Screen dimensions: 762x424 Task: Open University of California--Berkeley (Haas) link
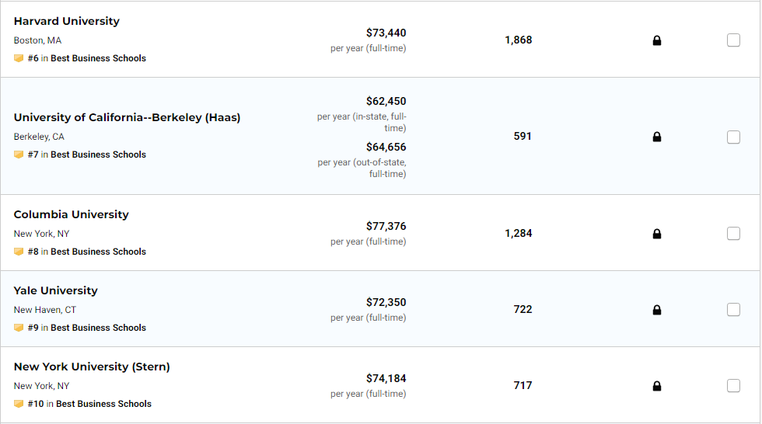coord(127,117)
